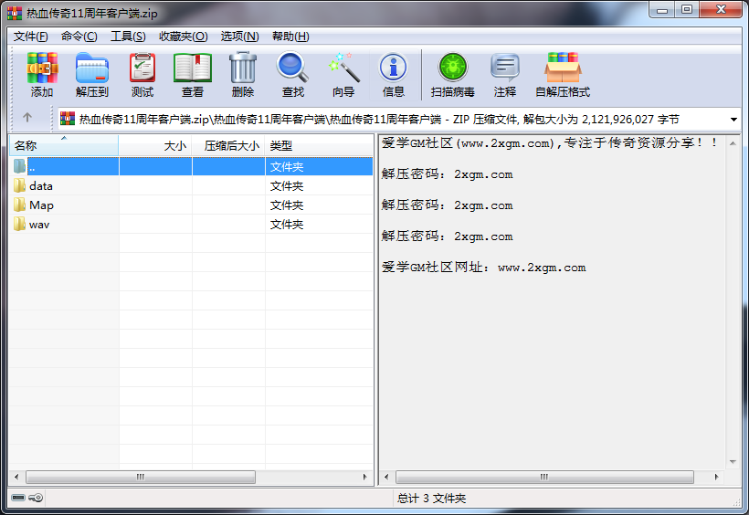Expand the address bar path dropdown
The height and width of the screenshot is (515, 749).
coord(733,119)
